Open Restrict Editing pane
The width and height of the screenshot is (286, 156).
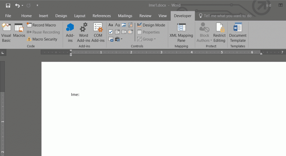coord(219,33)
